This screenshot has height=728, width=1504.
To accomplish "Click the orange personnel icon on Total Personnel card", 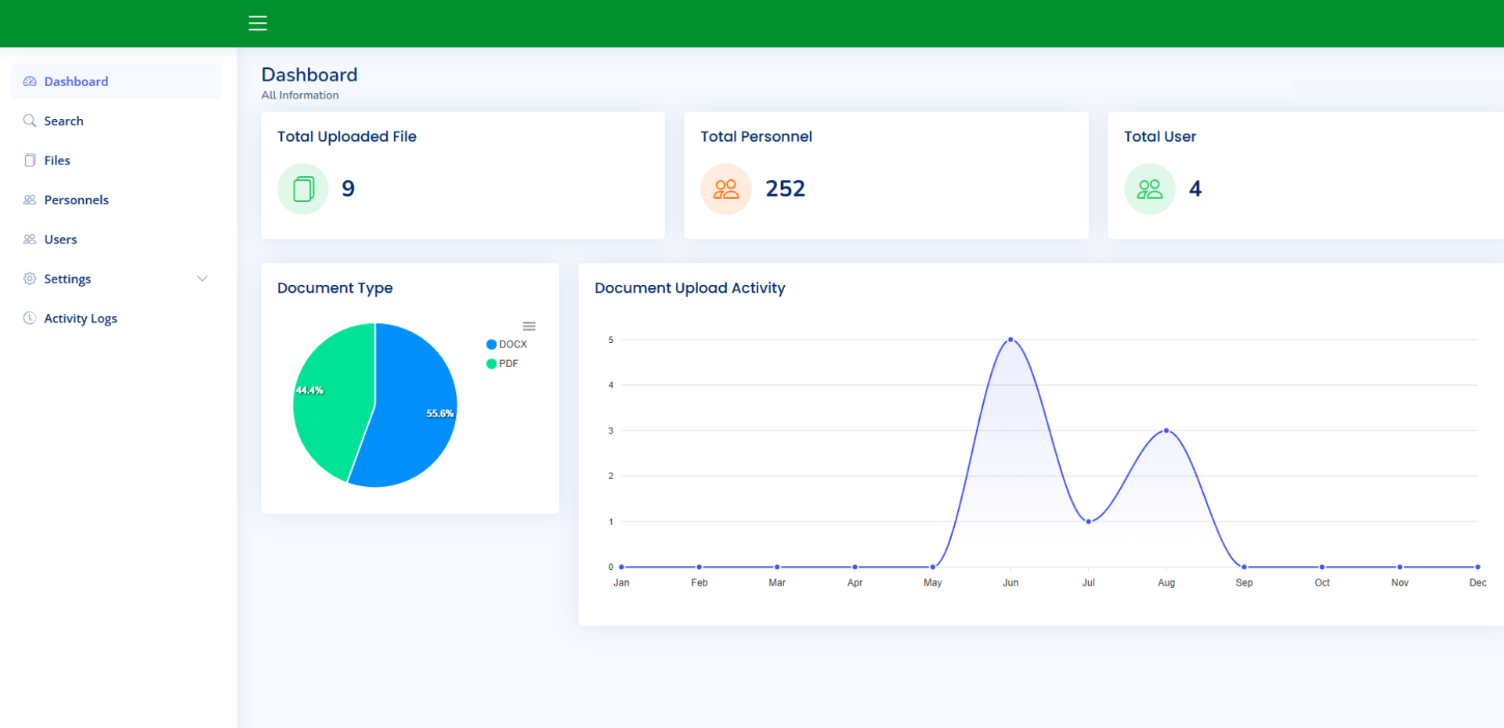I will click(x=725, y=189).
